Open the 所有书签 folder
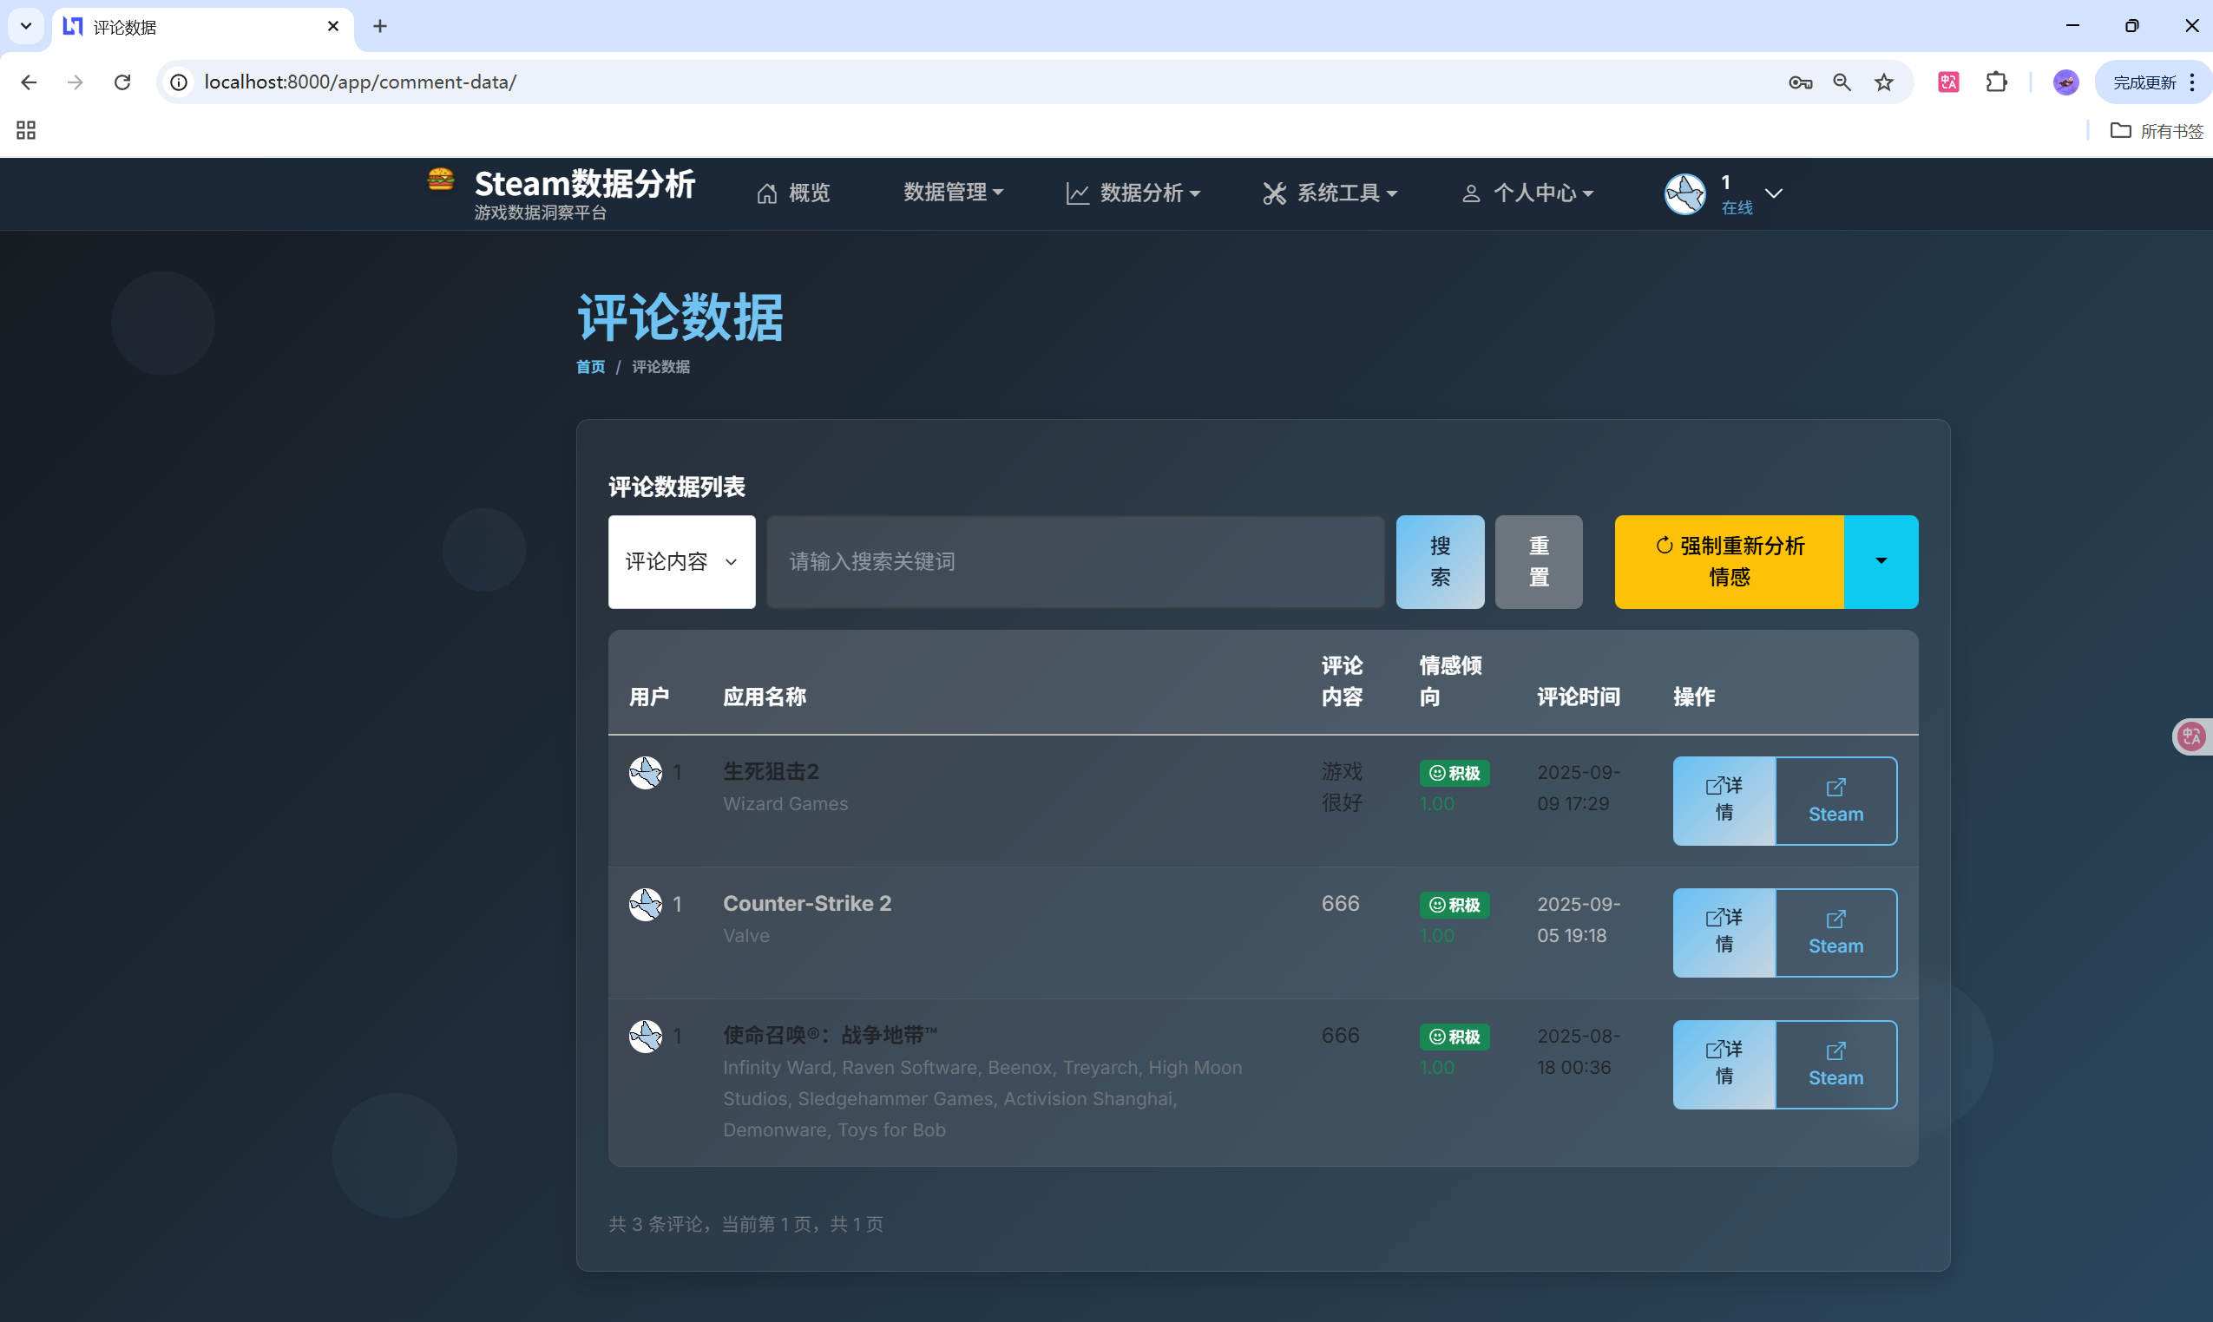 click(x=2157, y=131)
